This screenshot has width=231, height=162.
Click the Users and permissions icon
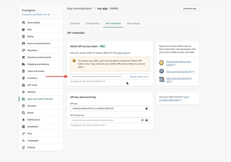pos(23,43)
